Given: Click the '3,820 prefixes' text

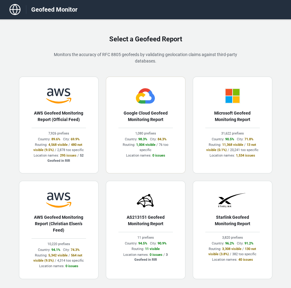Looking at the screenshot, I should tap(232, 238).
